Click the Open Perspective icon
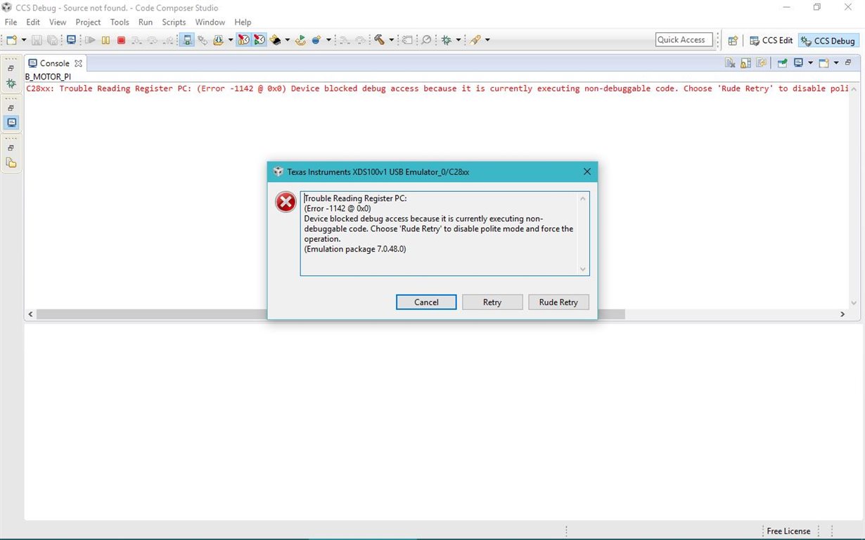 point(733,40)
